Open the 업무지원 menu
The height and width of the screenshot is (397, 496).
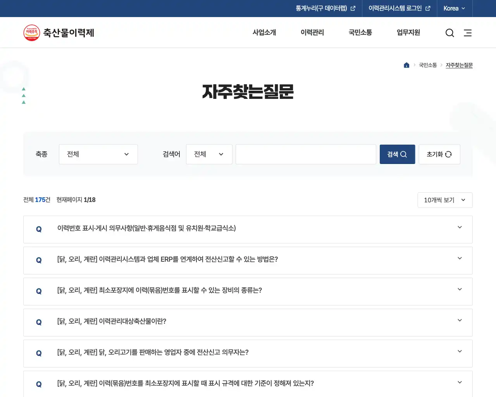coord(408,33)
